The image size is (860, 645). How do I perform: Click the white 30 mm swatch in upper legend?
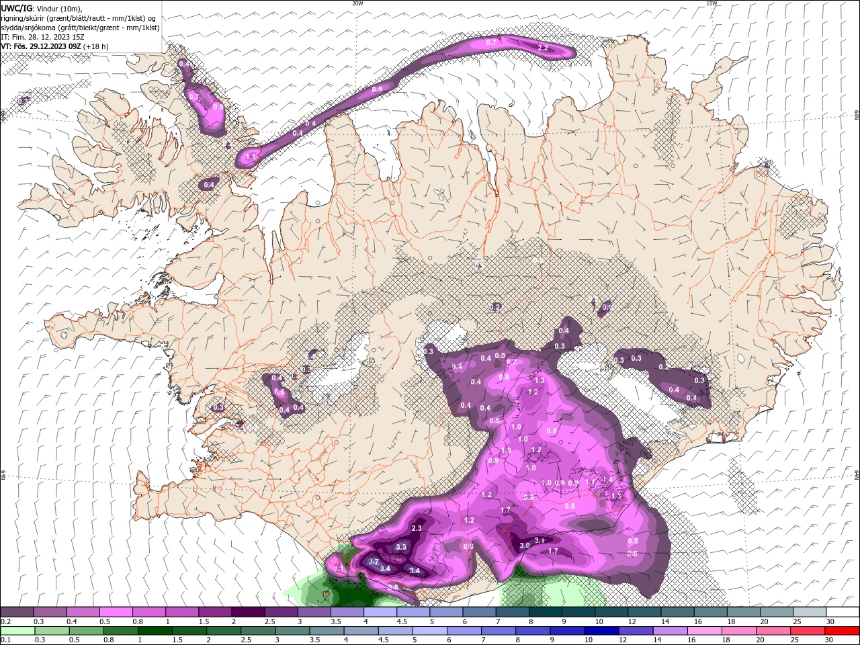[x=843, y=612]
